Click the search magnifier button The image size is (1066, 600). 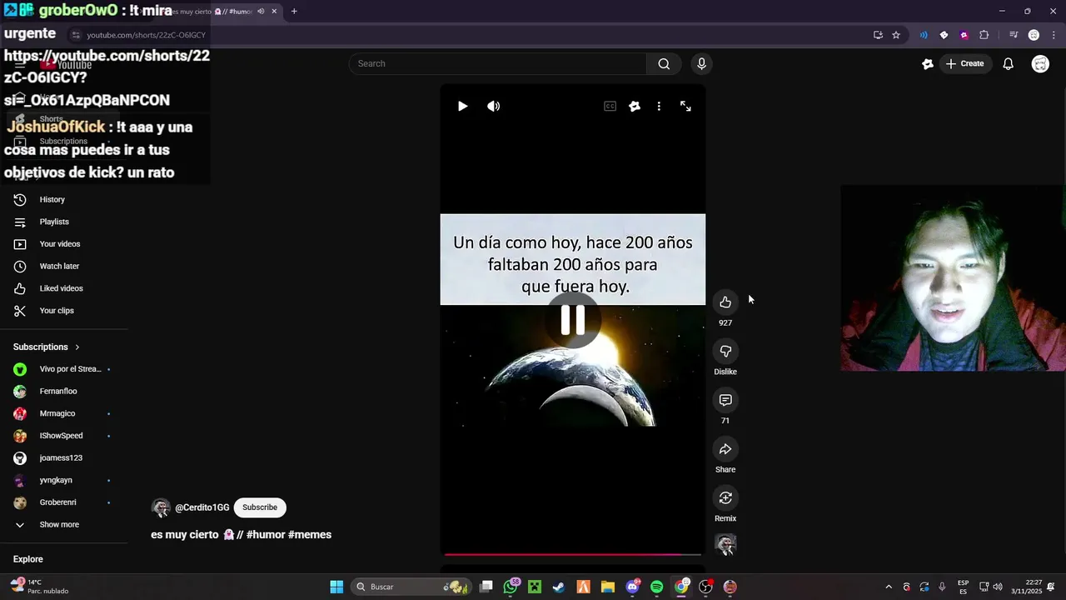pos(664,63)
